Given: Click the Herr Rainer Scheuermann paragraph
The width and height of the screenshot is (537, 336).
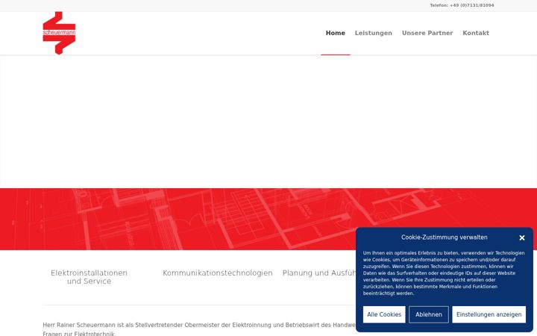Looking at the screenshot, I should (x=199, y=329).
